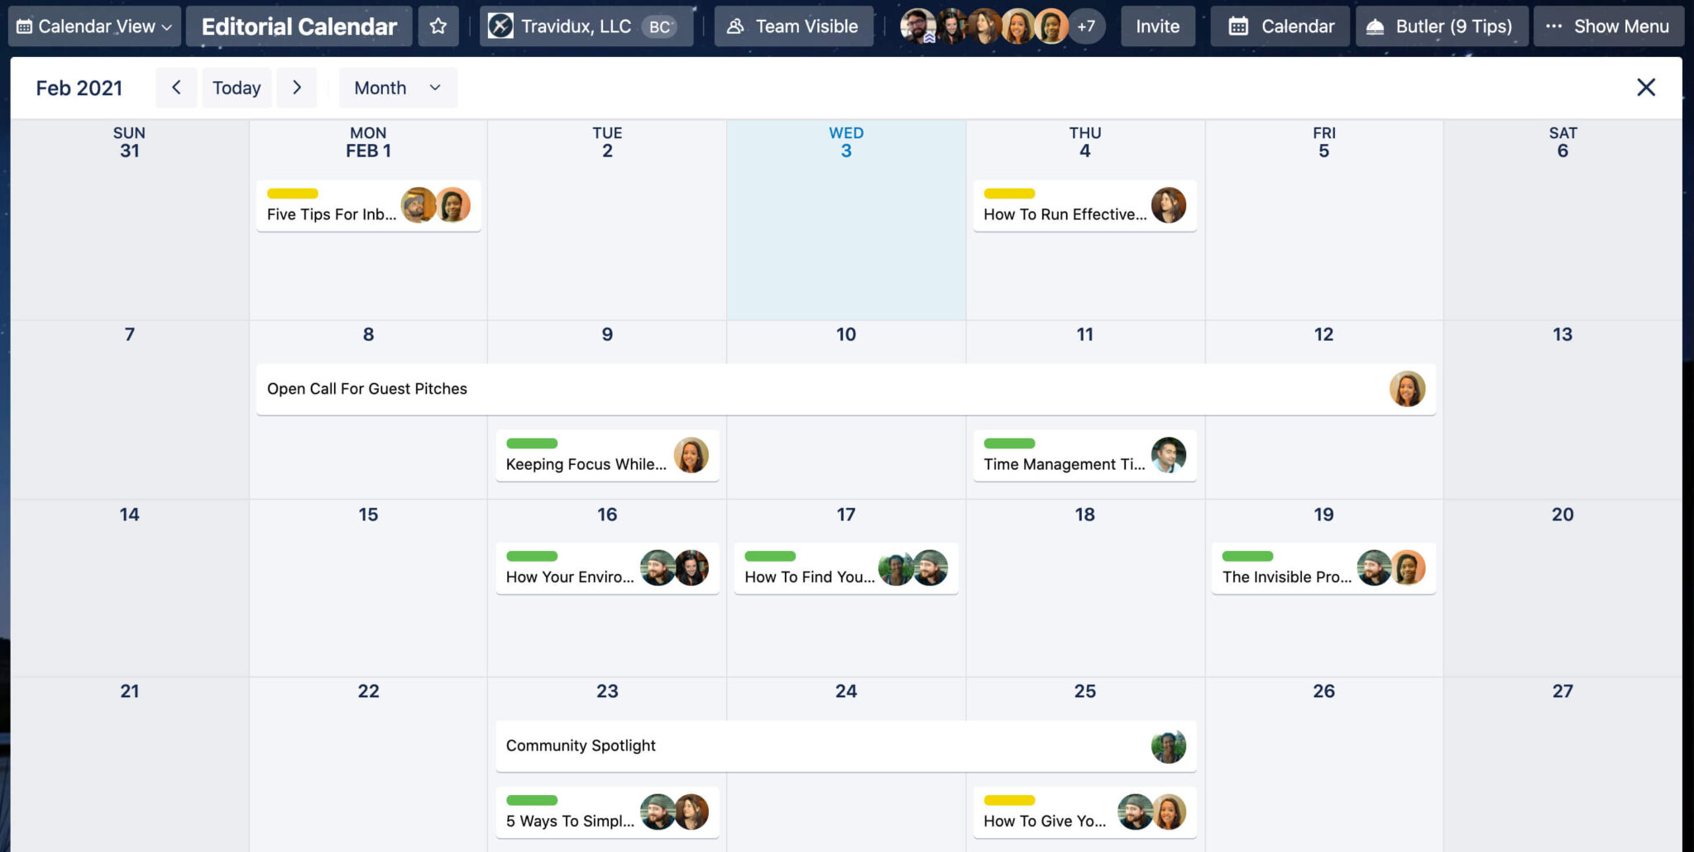Open the Month view selector

(397, 87)
